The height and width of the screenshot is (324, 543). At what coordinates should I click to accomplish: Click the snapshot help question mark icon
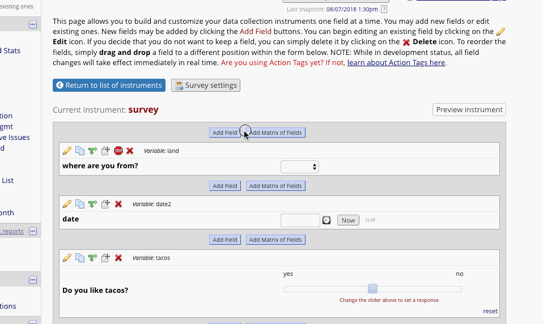384,9
